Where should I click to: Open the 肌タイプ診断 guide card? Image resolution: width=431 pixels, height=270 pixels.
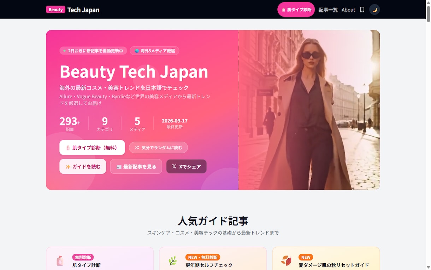(x=100, y=259)
